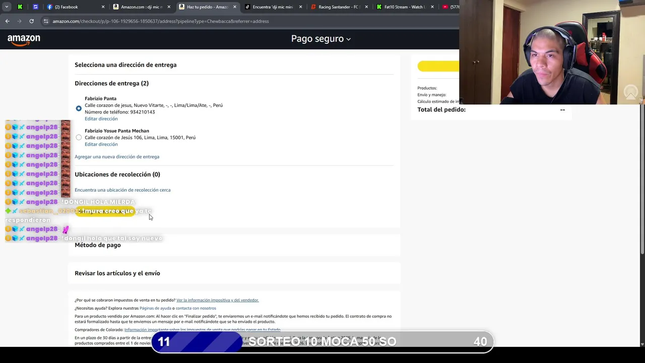Close the Encuentra 'dji mic mini' tab
The image size is (645, 363).
pyautogui.click(x=301, y=7)
